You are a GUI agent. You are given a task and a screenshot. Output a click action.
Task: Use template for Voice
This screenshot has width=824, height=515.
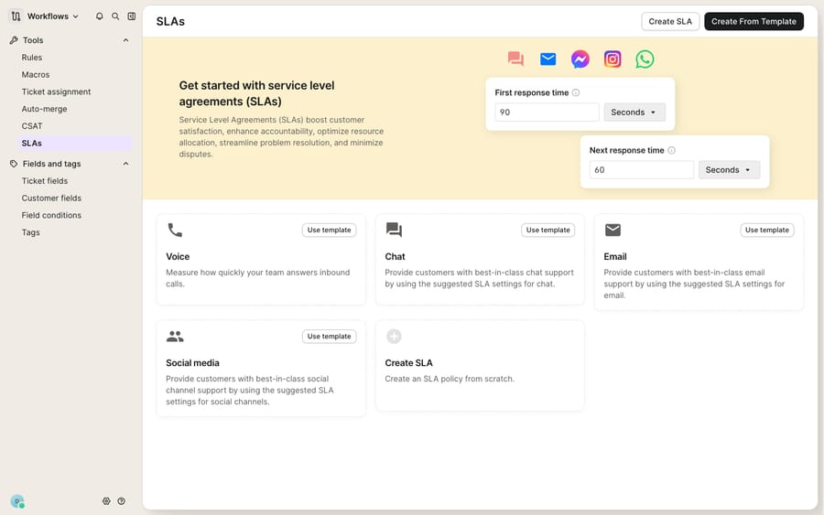click(x=329, y=230)
